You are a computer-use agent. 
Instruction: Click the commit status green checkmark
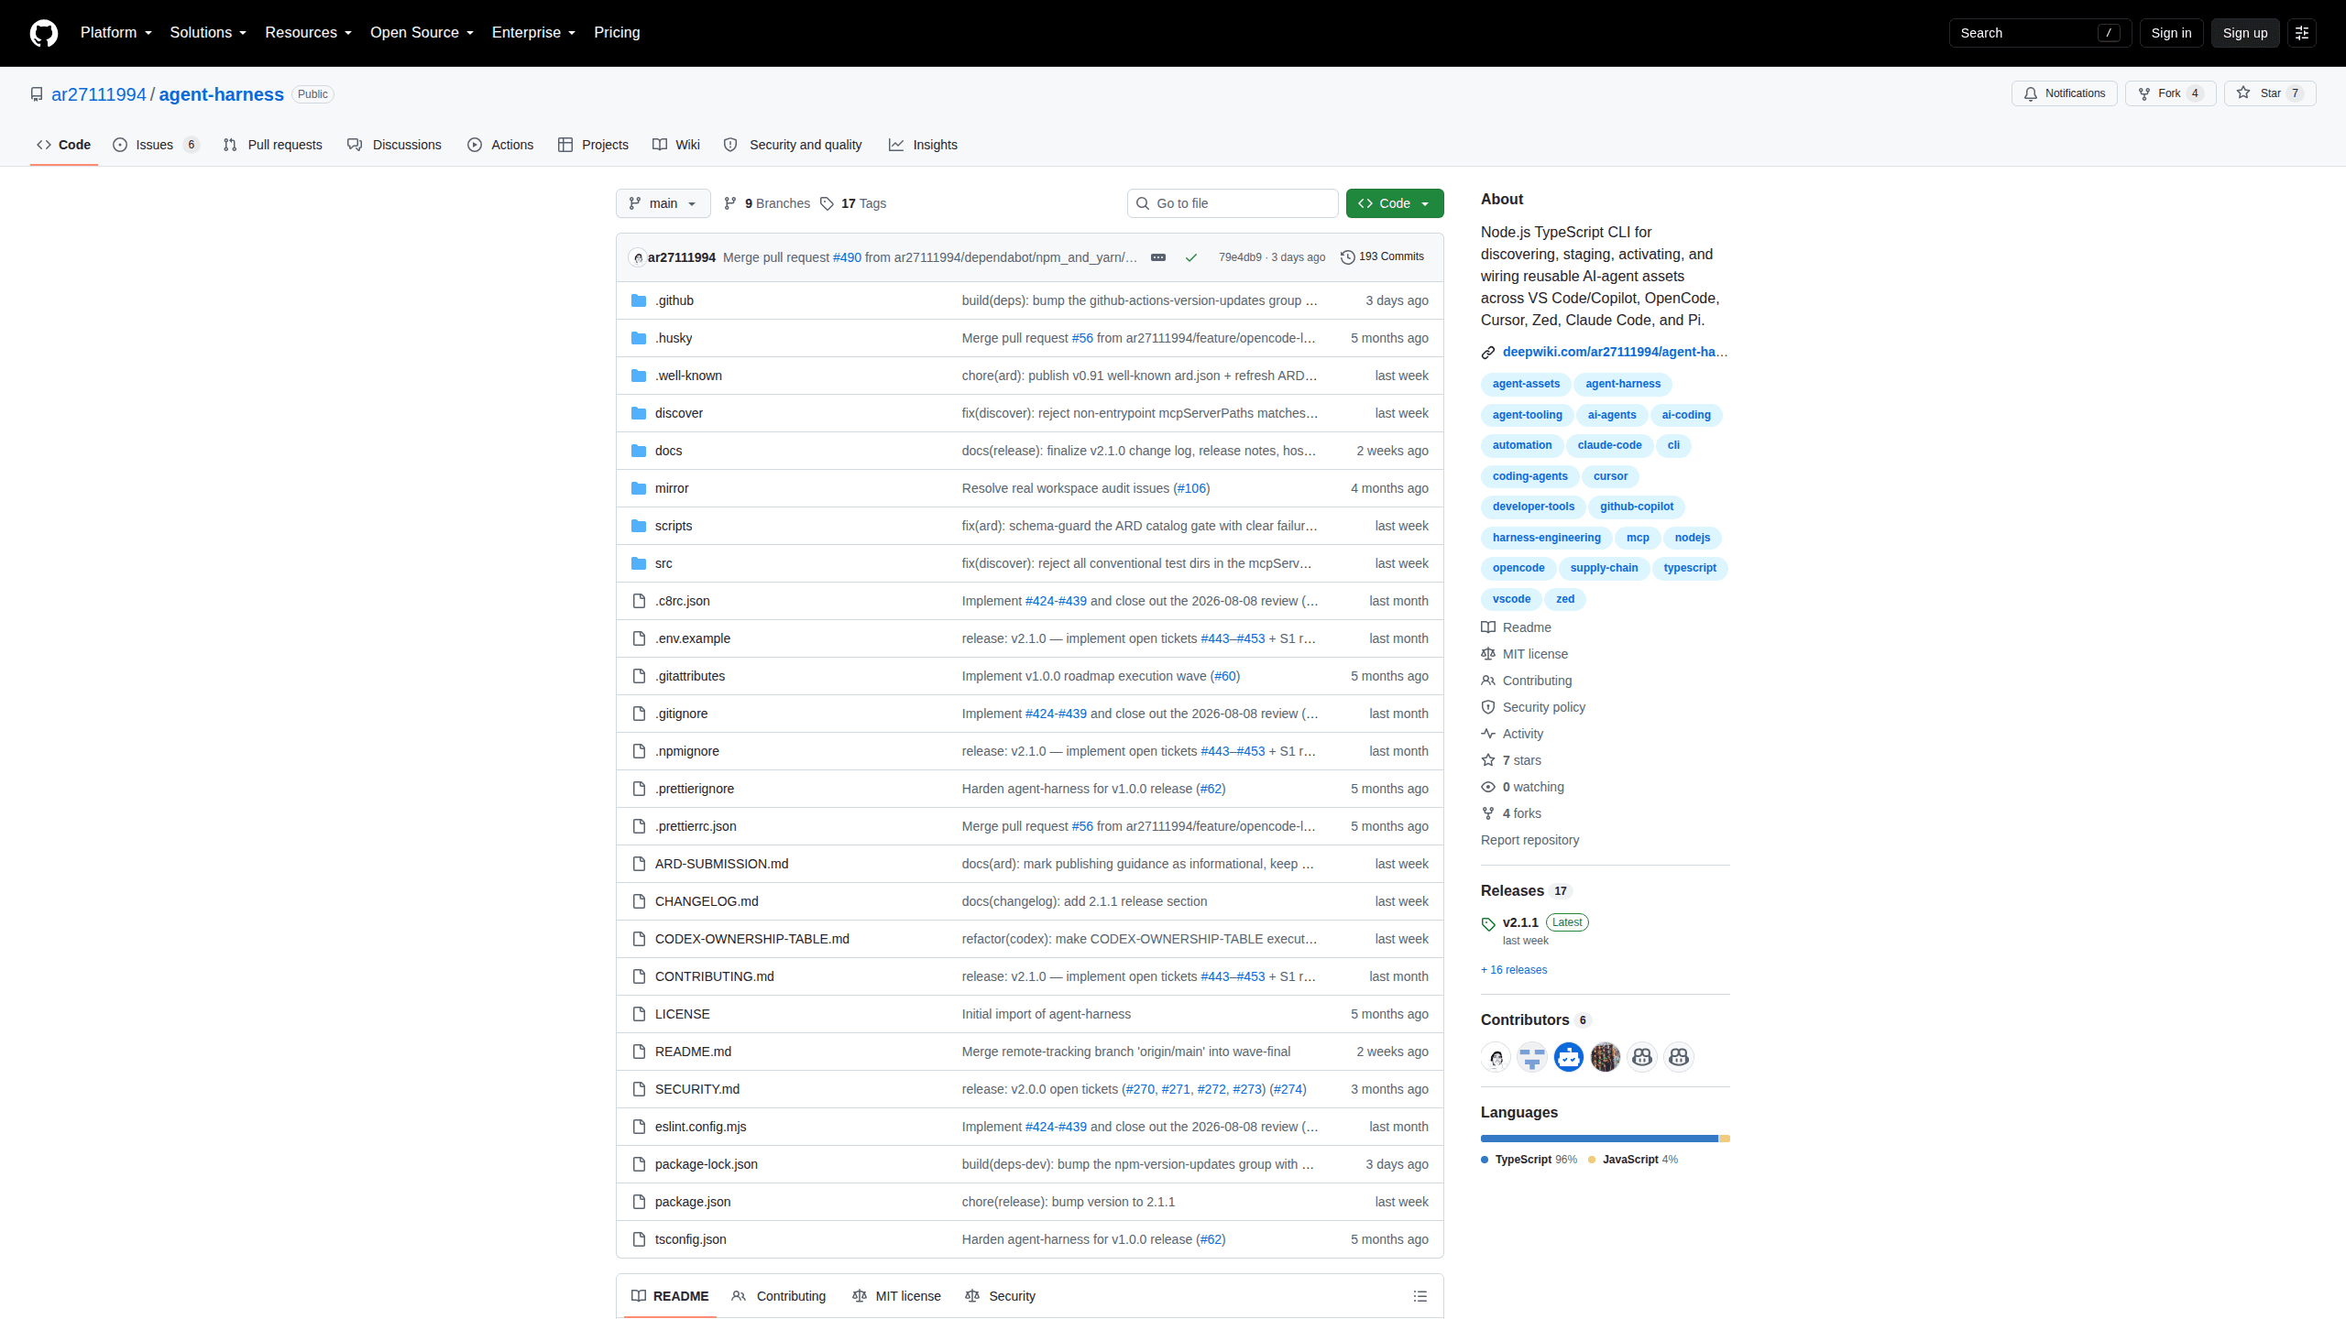1190,257
